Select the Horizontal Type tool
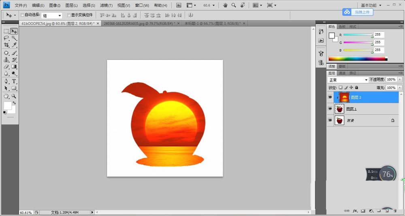 point(14,81)
